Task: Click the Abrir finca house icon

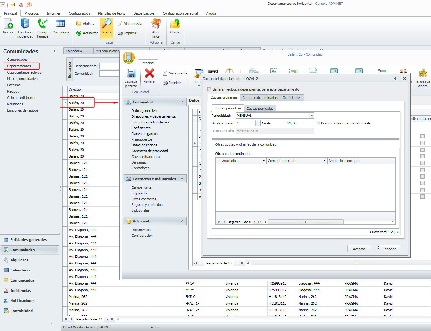Action: tap(156, 24)
